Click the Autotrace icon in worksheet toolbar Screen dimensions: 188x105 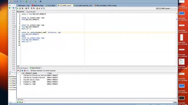tap(26, 8)
